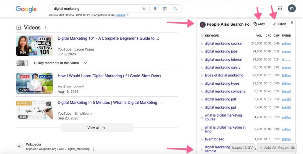The height and width of the screenshot is (154, 303).
Task: Open 'How I Would Learn Digital Marketing' link
Action: click(x=109, y=76)
